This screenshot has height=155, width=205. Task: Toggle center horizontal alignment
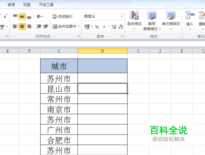pos(22,26)
